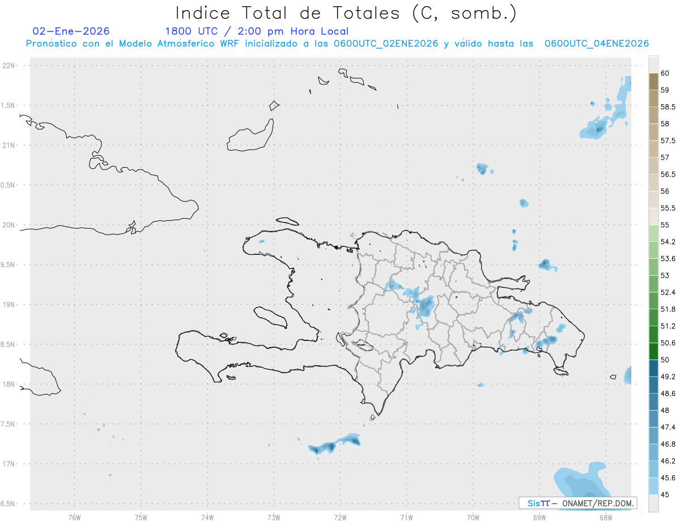
Task: Select the '17N' latitude label
Action: point(9,464)
